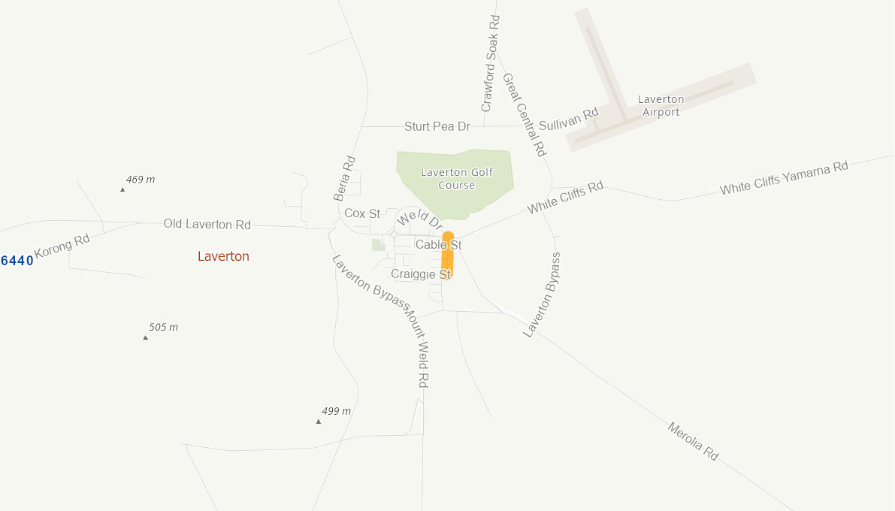895x511 pixels.
Task: Click the Sullivan Rd label near airport
Action: click(x=569, y=118)
